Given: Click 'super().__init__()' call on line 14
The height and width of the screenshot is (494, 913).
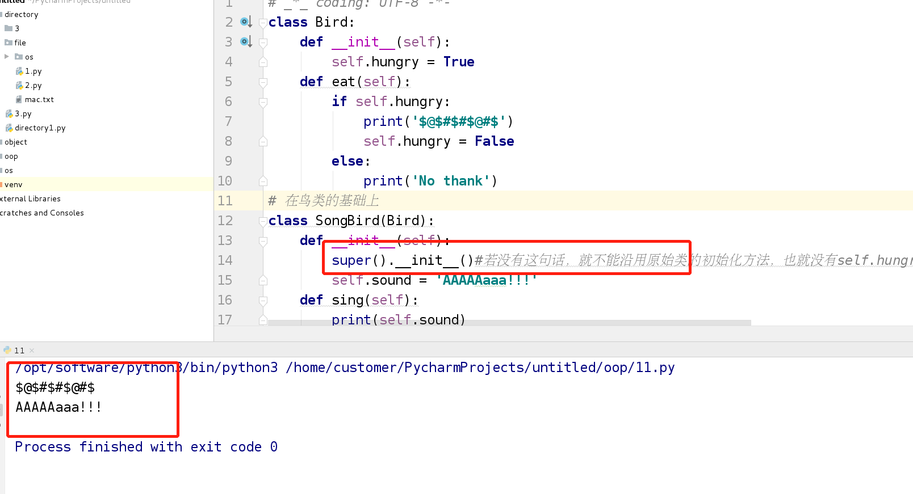Looking at the screenshot, I should [403, 260].
